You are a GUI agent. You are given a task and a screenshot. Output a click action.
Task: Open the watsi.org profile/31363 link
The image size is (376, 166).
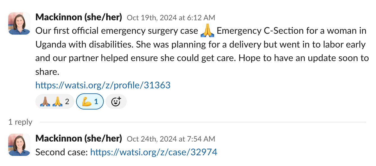103,85
